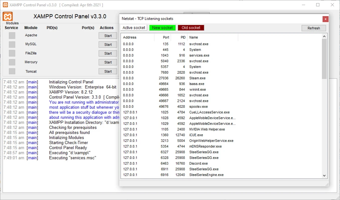The image size is (340, 200).
Task: Close the Netstat window with red X
Action: [x=325, y=19]
